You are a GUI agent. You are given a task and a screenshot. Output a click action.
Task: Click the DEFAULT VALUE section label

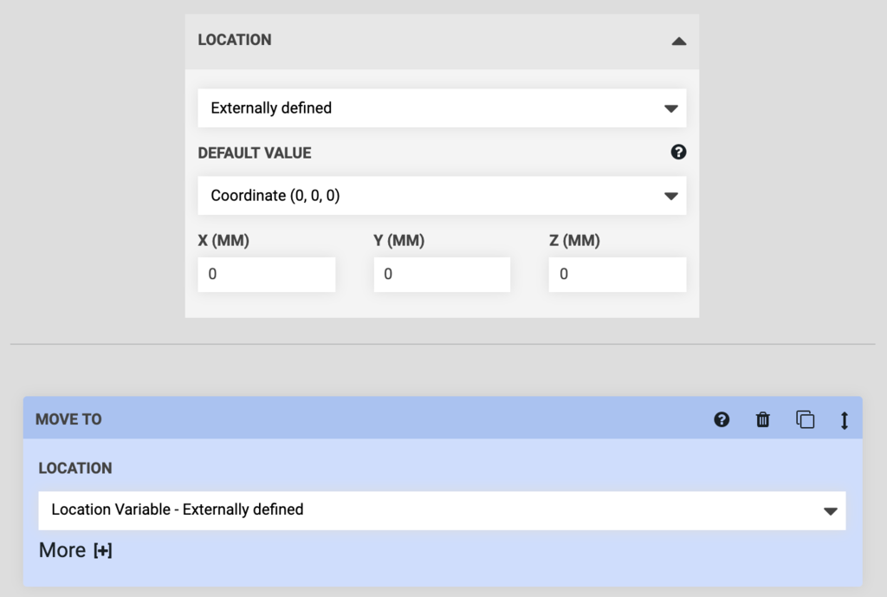coord(254,153)
